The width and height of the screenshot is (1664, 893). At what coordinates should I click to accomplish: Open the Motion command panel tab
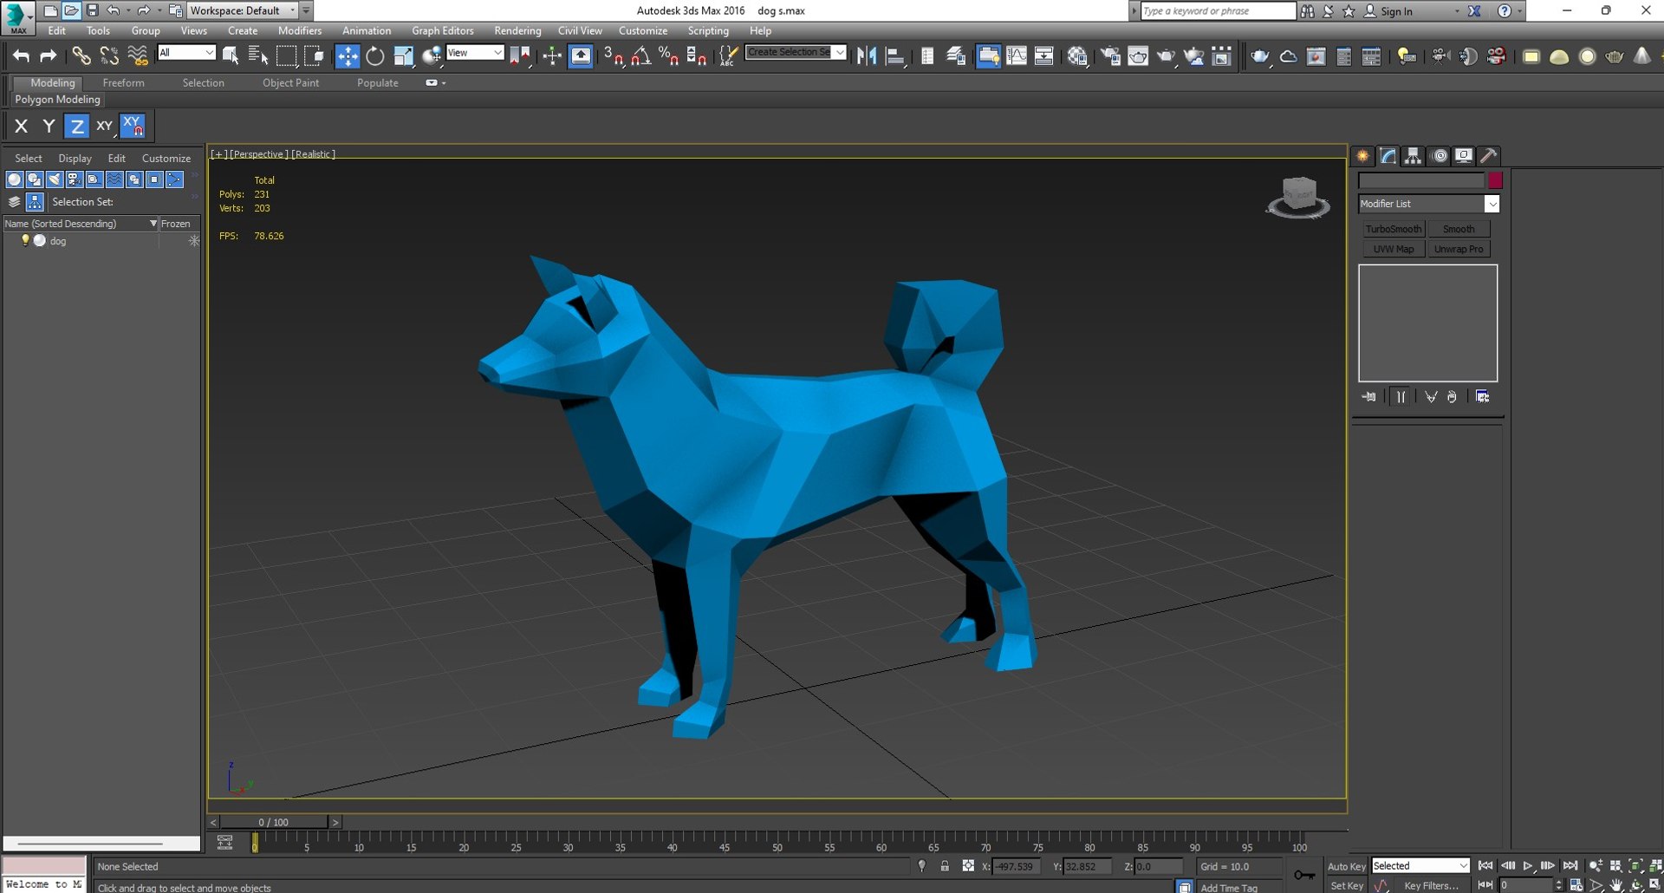pyautogui.click(x=1440, y=156)
